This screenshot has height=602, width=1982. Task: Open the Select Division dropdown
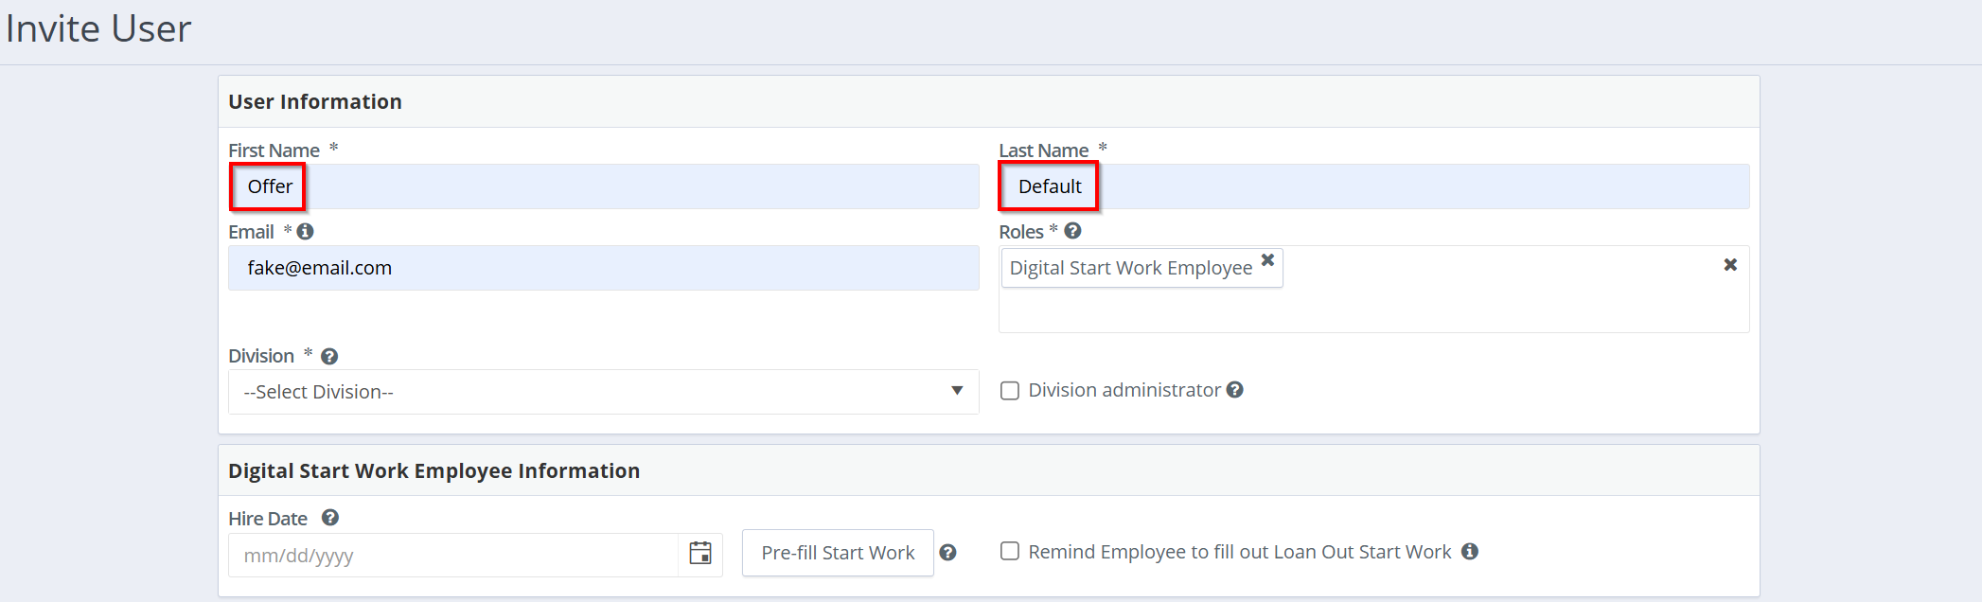pos(603,392)
